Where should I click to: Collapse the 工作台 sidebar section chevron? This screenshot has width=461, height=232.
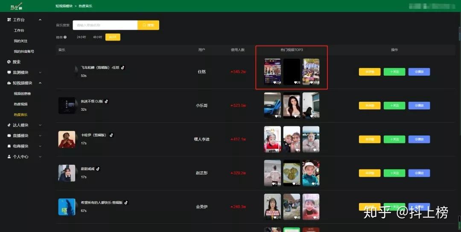tap(40, 20)
